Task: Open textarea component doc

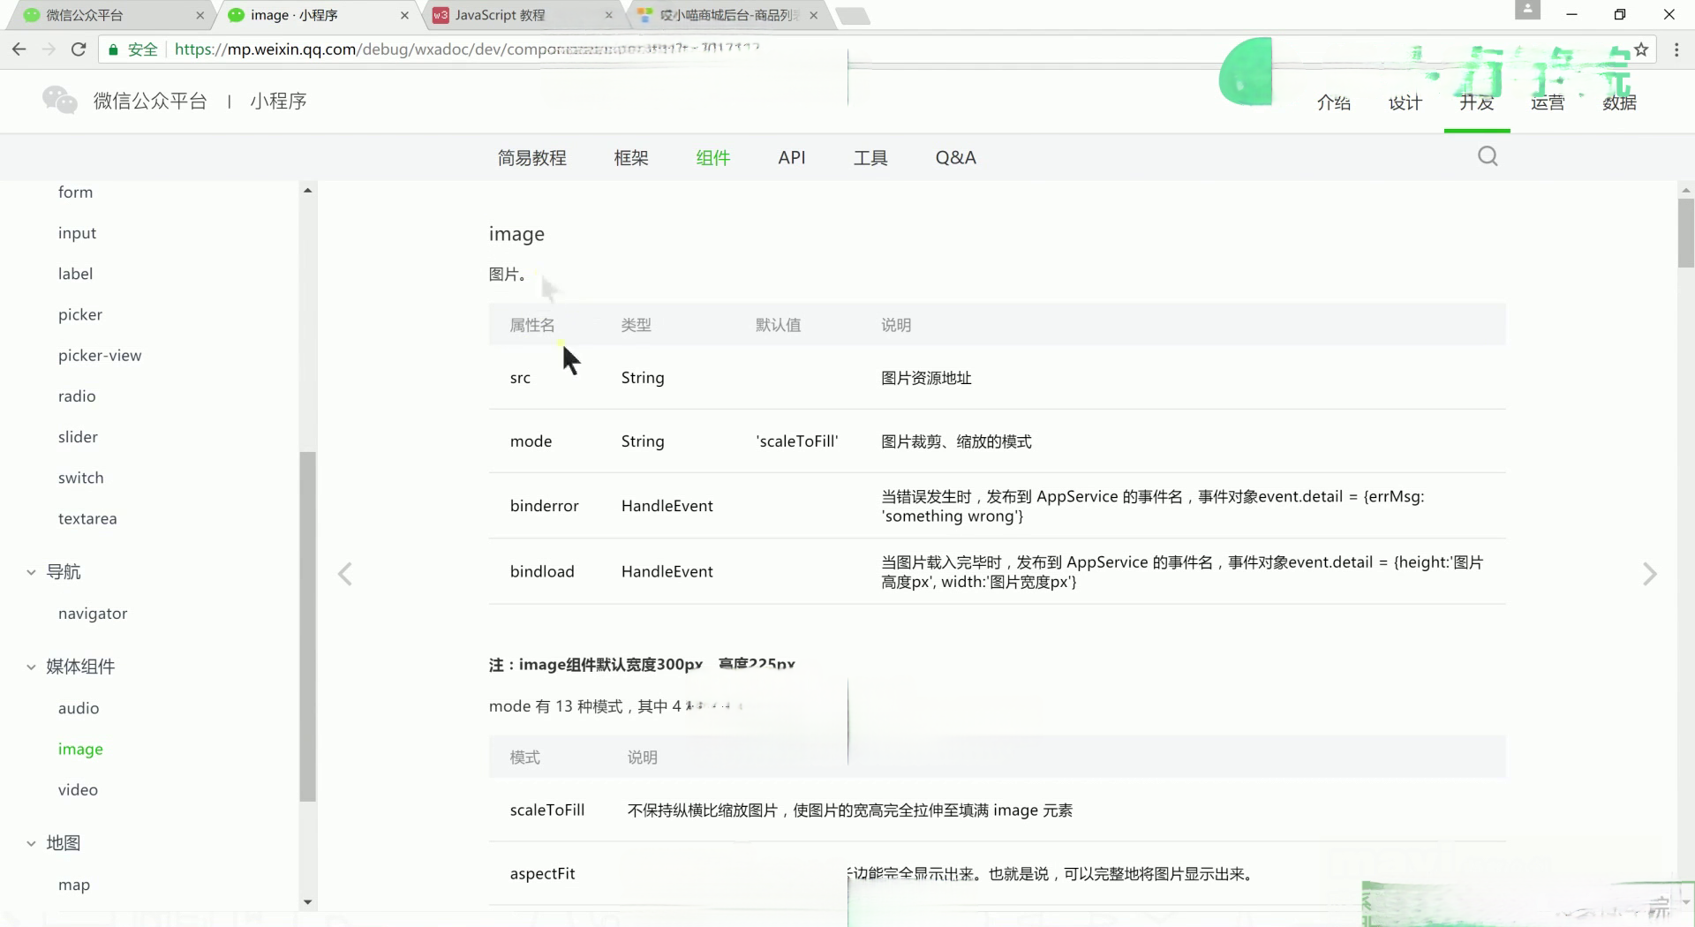Action: tap(87, 518)
